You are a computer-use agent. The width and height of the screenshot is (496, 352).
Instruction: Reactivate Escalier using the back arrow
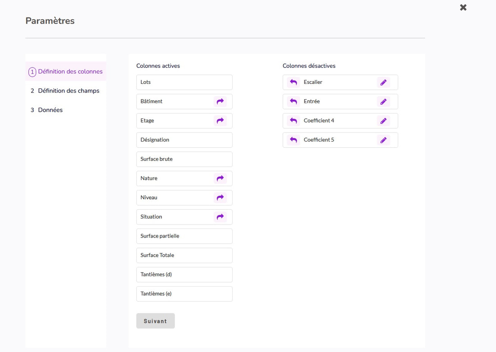click(294, 82)
